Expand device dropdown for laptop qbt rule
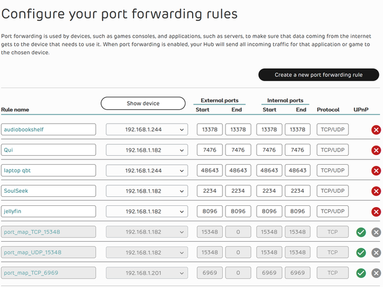This screenshot has width=383, height=287. pyautogui.click(x=147, y=170)
